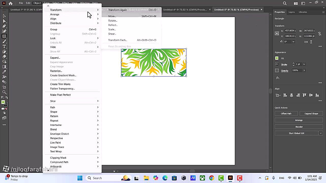
Task: Choose Scale... in Transform submenu
Action: click(x=112, y=29)
